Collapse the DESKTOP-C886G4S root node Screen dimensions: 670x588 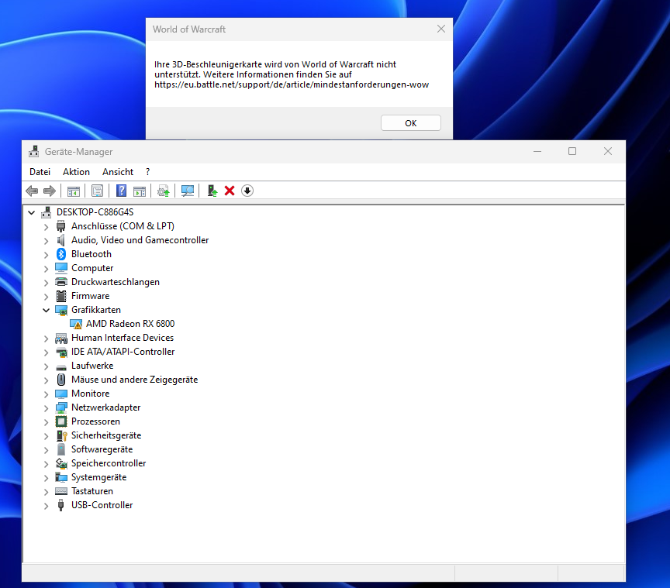(x=31, y=212)
